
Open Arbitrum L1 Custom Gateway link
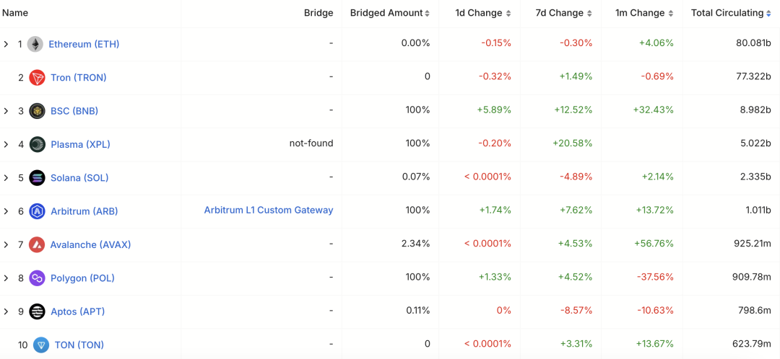point(269,210)
